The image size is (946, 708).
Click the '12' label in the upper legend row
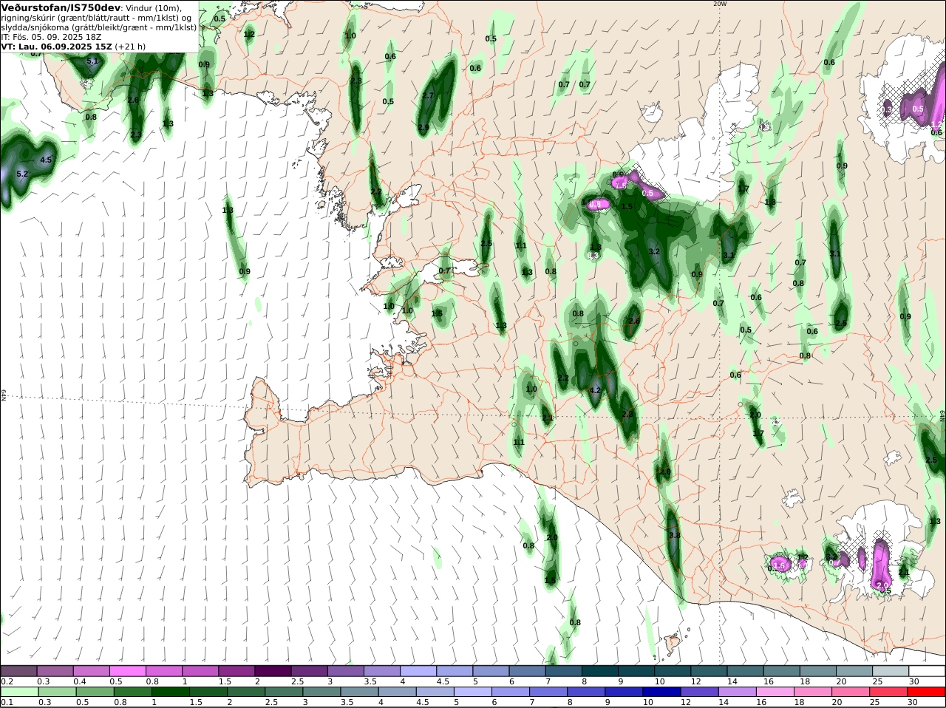click(695, 681)
